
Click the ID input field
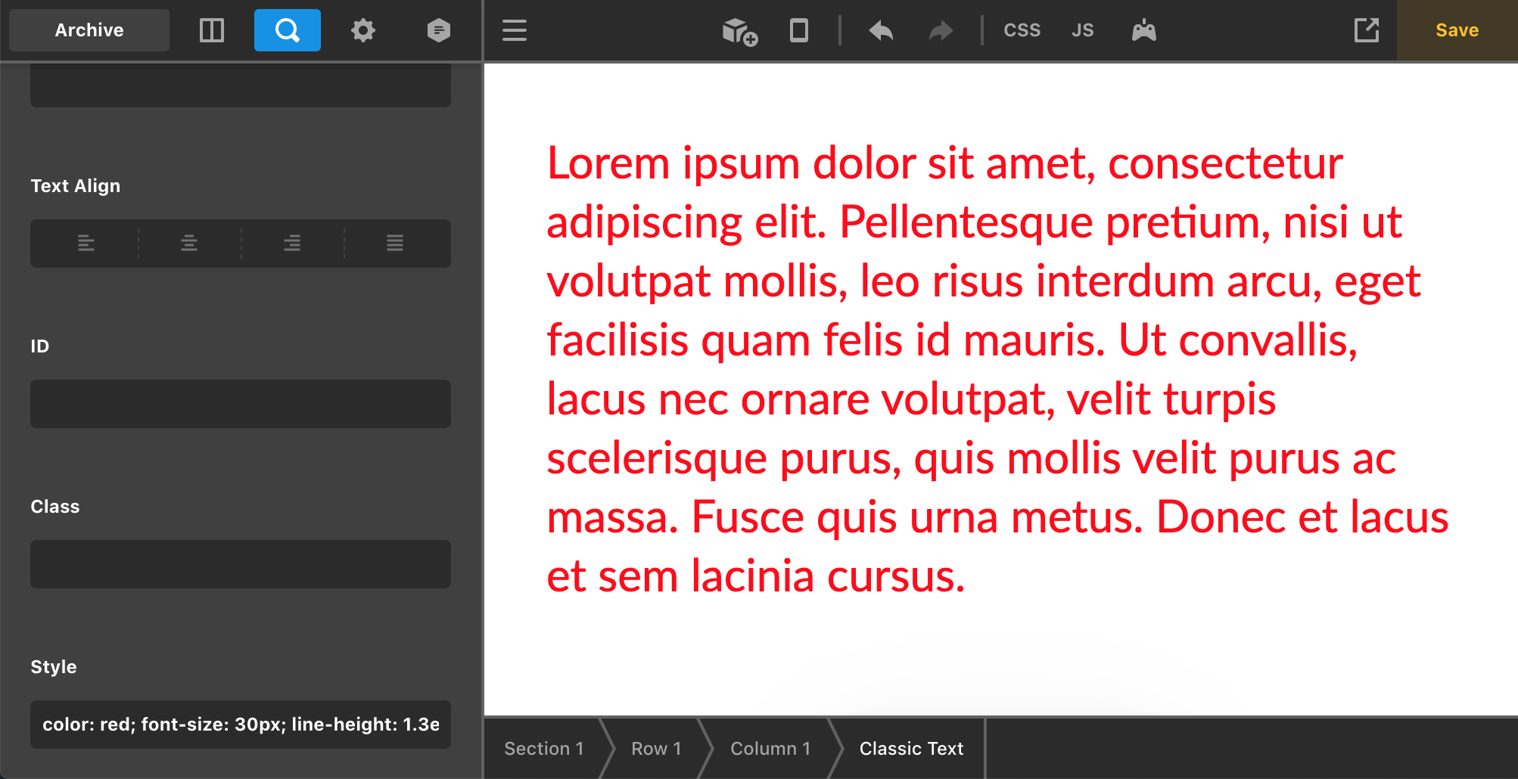[x=241, y=404]
